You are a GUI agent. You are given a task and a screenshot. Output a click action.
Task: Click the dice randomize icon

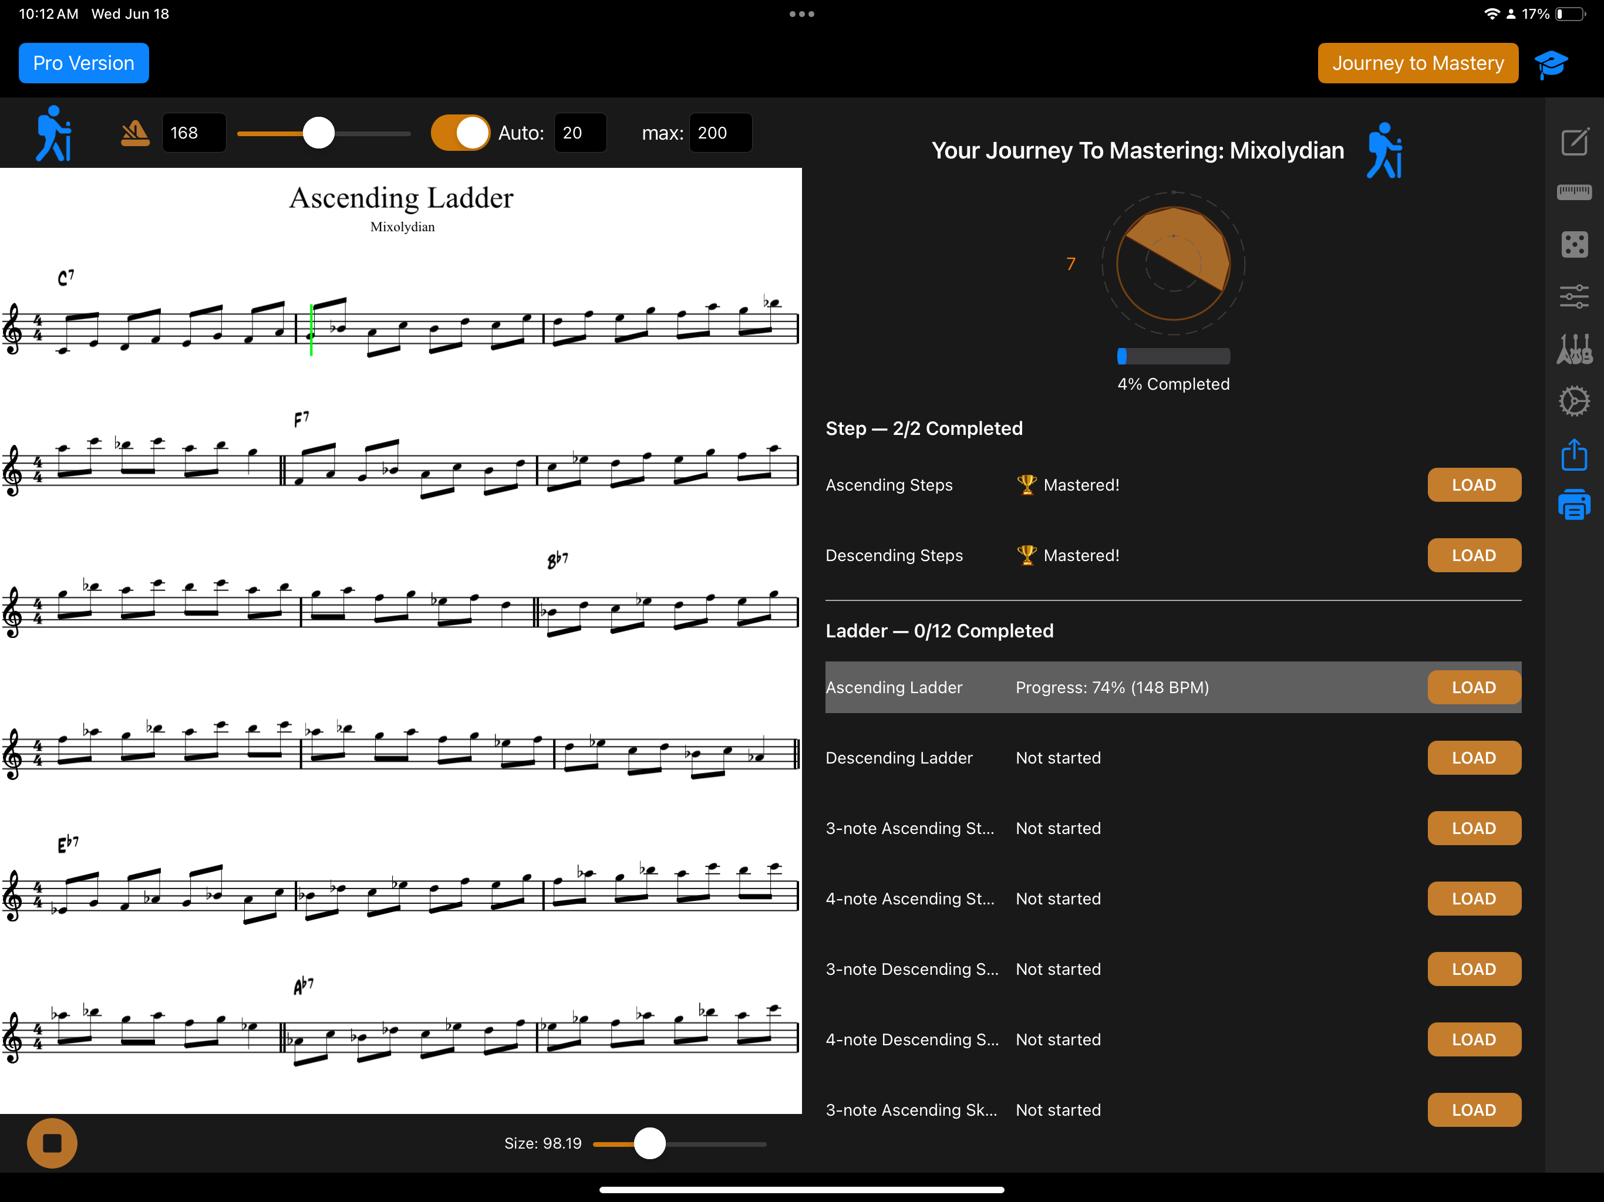(1574, 244)
